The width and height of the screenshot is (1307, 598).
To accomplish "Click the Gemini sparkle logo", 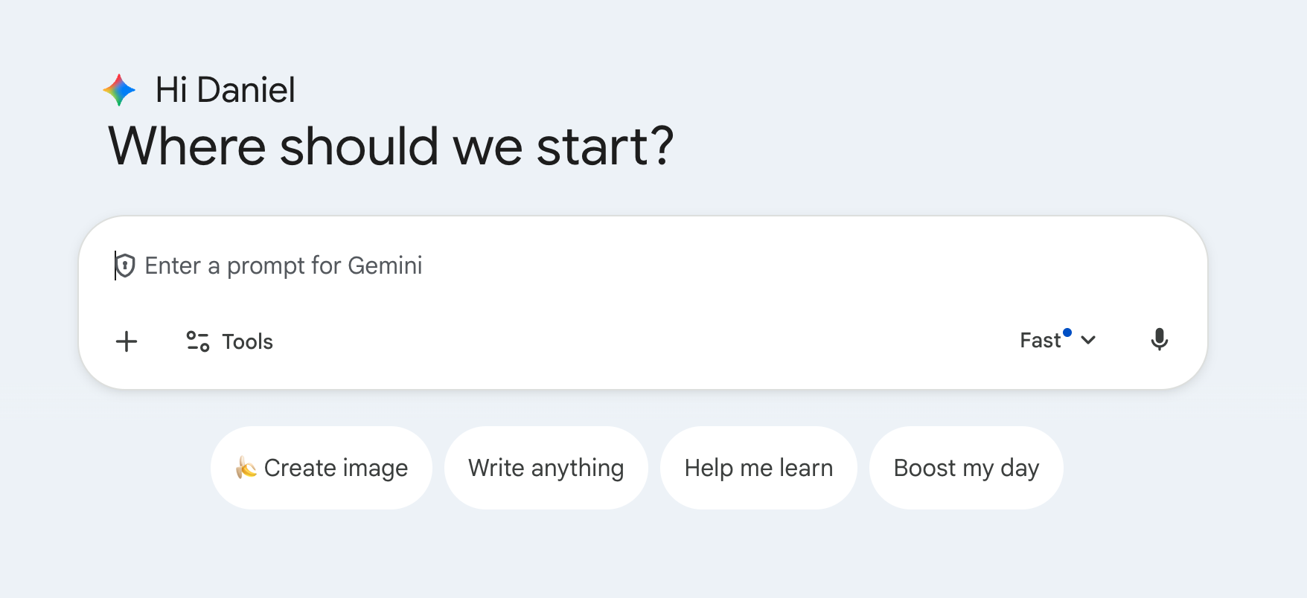I will (x=119, y=90).
